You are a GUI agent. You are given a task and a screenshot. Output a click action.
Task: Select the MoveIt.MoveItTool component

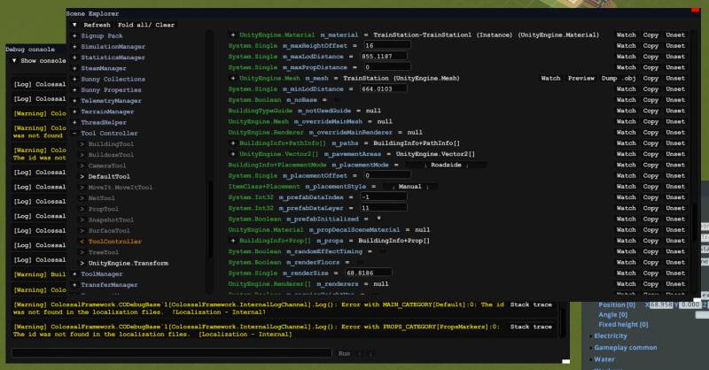click(121, 188)
